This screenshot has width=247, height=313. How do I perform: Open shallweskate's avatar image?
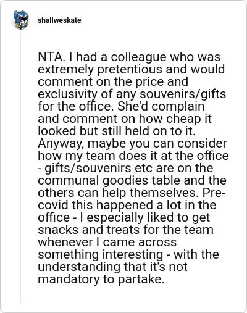click(x=20, y=20)
